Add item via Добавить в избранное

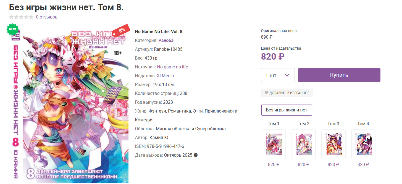[x=289, y=93]
